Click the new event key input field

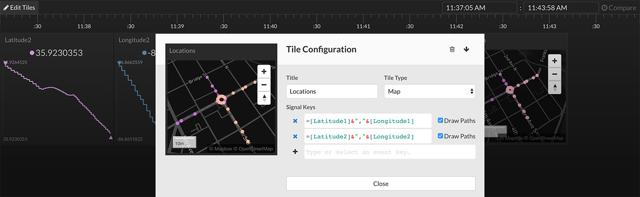(389, 152)
